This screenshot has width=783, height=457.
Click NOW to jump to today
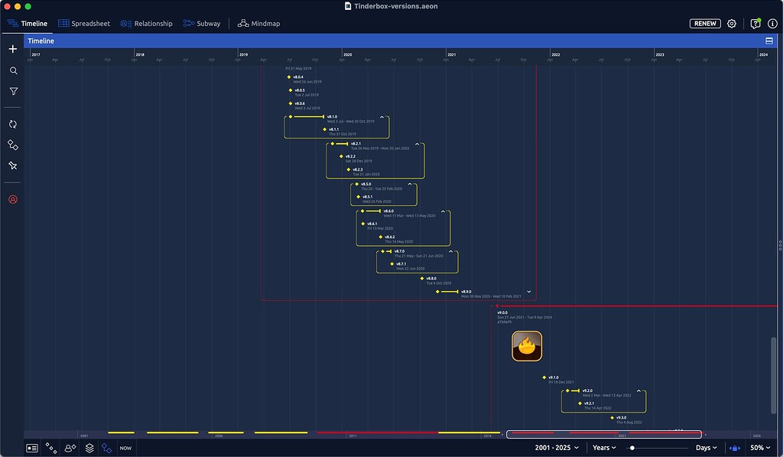click(125, 448)
